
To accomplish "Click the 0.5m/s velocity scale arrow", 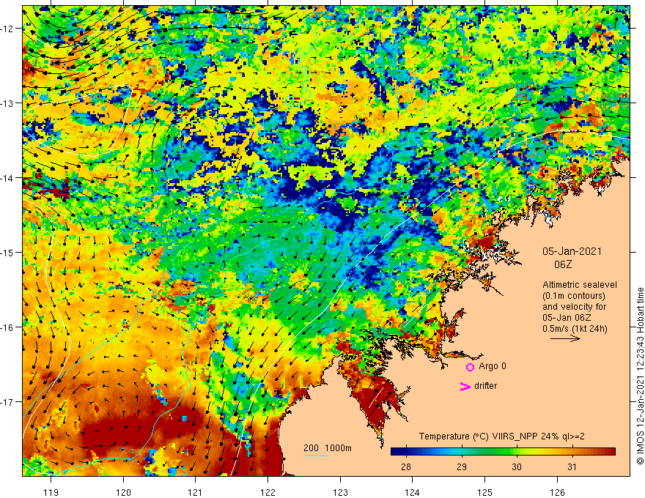I will click(565, 338).
